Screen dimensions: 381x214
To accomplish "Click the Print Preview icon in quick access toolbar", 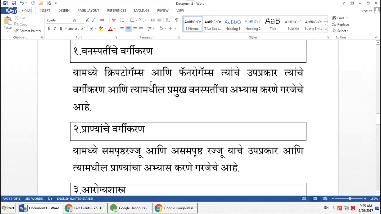I will pos(49,3).
